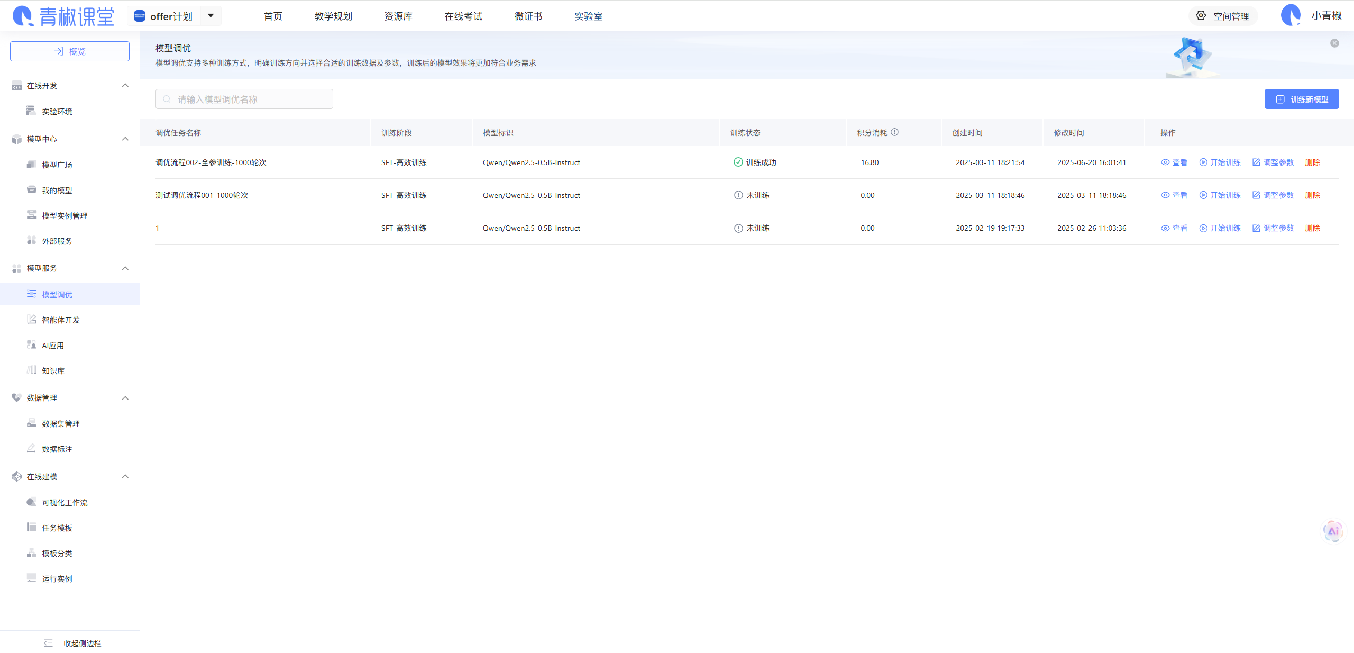1354x653 pixels.
Task: Open 空间管理 settings gear
Action: (x=1201, y=16)
